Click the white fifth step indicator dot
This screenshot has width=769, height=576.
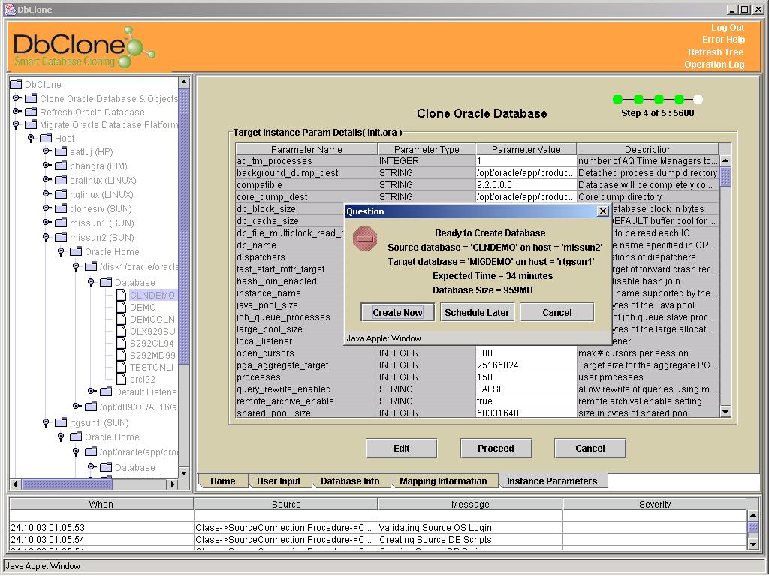(698, 100)
